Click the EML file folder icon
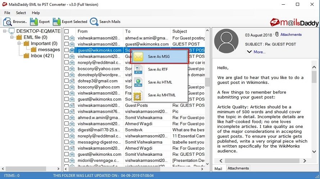 coord(19,37)
